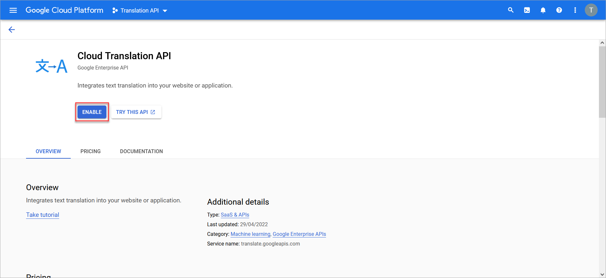The image size is (606, 278).
Task: Click TRY THIS API button
Action: pos(136,112)
